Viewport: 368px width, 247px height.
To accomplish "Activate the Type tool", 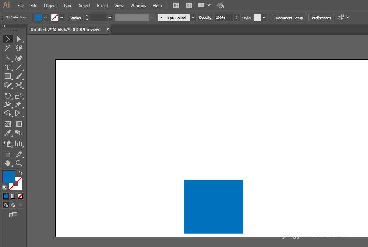I will click(x=8, y=68).
